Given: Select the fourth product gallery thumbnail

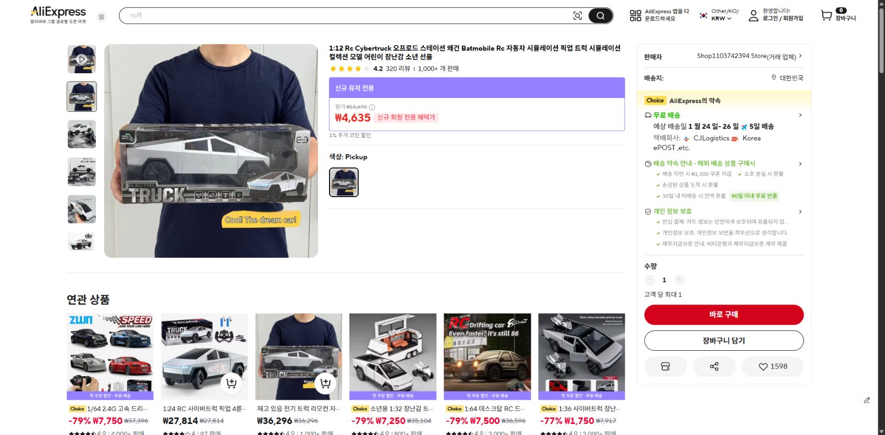Looking at the screenshot, I should click(82, 172).
